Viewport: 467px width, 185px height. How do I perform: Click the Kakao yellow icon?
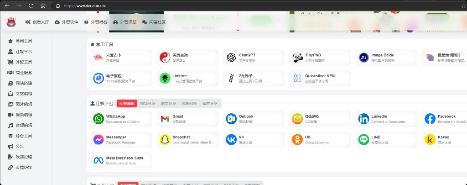[430, 140]
